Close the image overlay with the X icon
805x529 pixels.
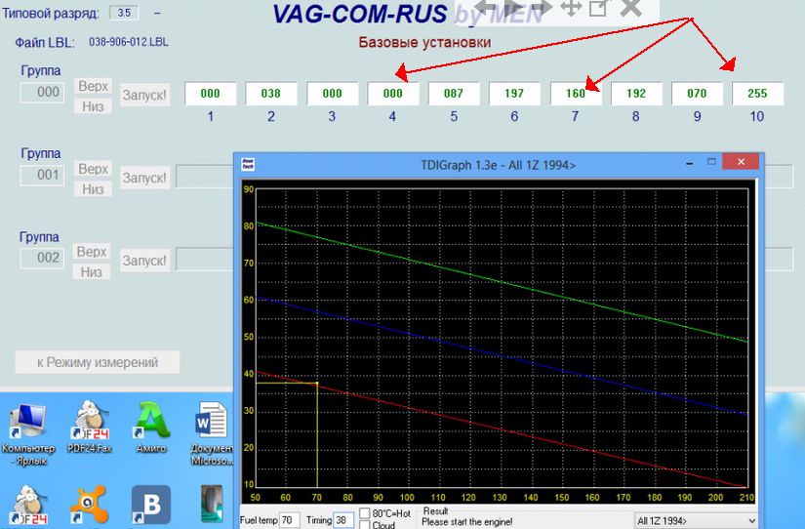(x=631, y=8)
